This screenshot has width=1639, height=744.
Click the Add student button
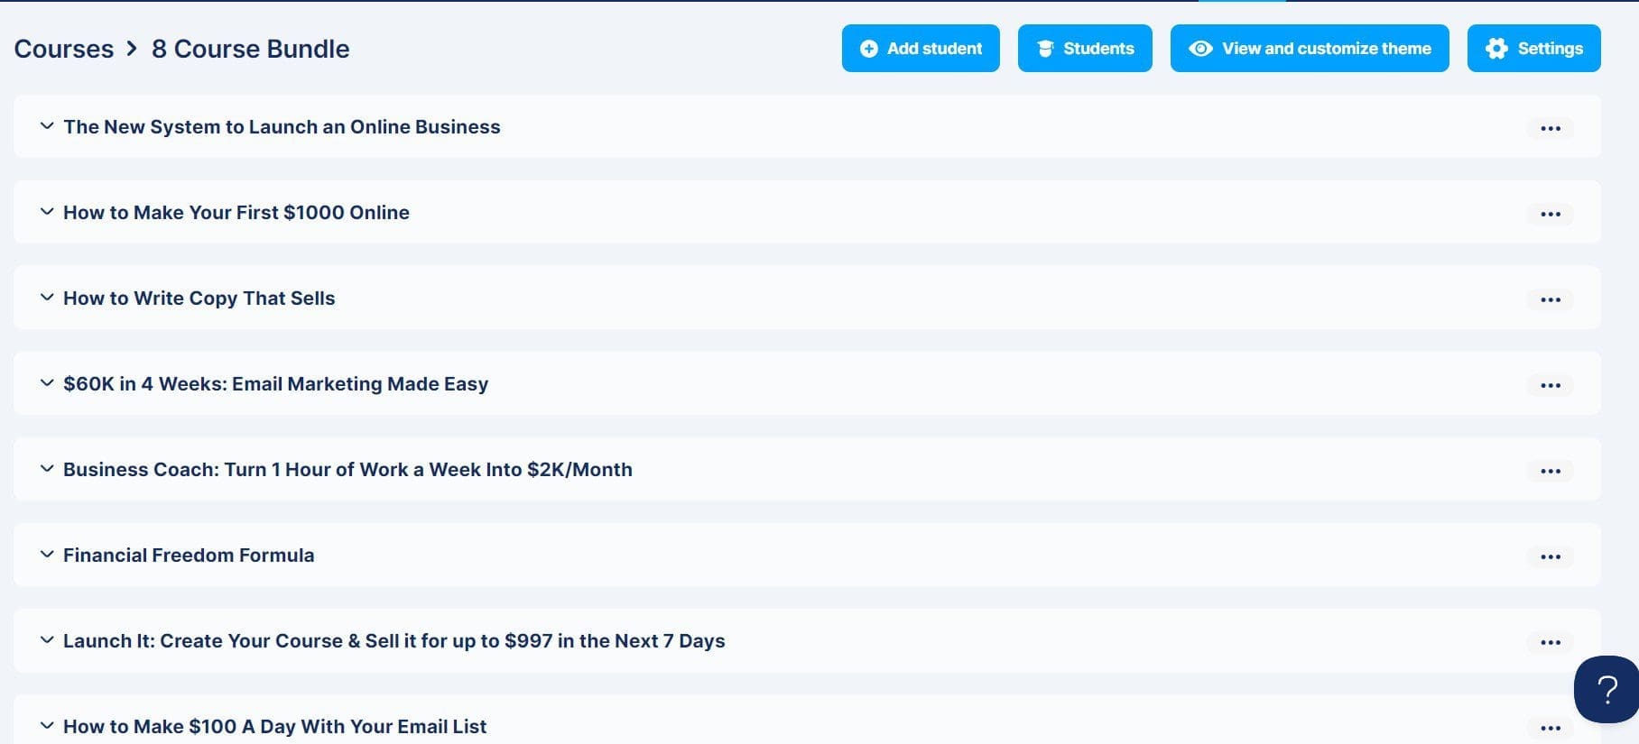pos(921,48)
